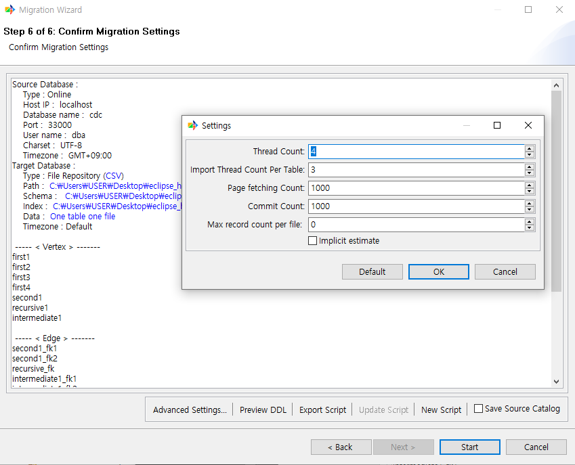Restore defaults in the Settings dialog

click(372, 271)
